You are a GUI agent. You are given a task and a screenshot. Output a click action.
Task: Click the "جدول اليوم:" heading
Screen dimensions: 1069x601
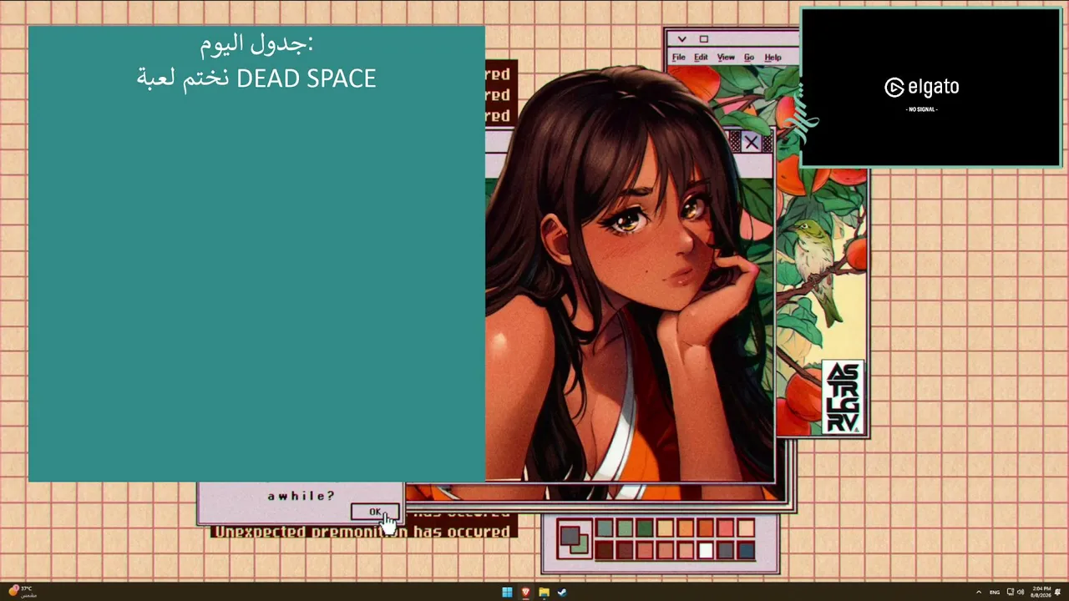tap(256, 43)
